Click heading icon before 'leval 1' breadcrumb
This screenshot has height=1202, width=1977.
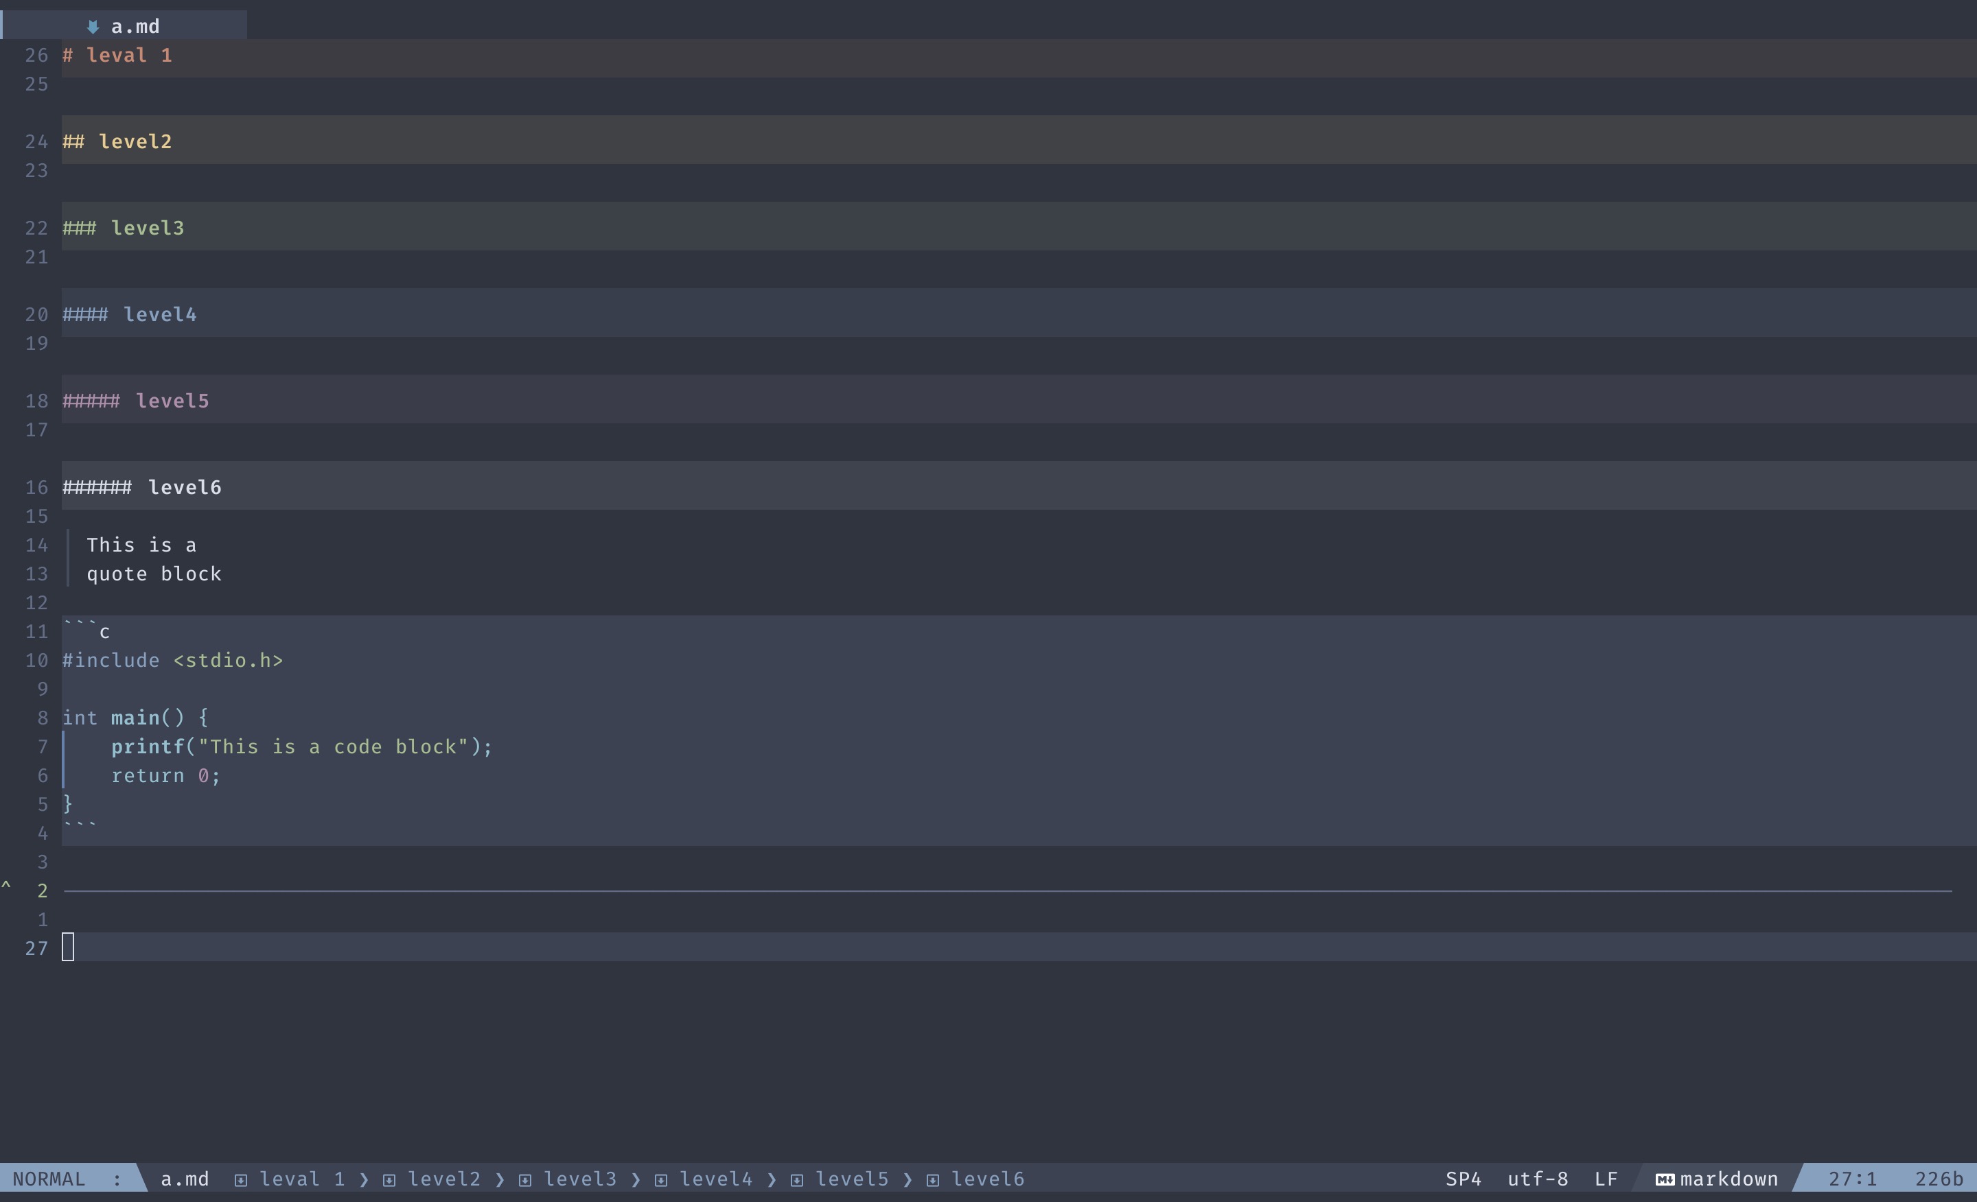click(241, 1179)
